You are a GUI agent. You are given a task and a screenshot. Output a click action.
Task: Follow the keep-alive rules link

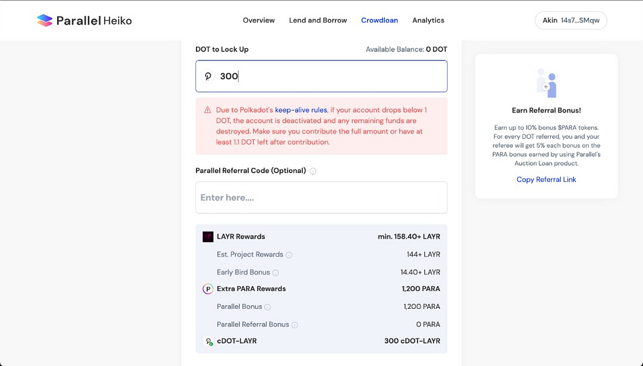[301, 110]
